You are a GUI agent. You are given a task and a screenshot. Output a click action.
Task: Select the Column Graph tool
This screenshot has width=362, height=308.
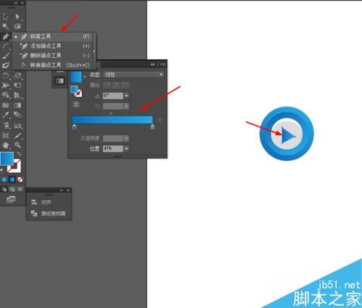coord(17,125)
